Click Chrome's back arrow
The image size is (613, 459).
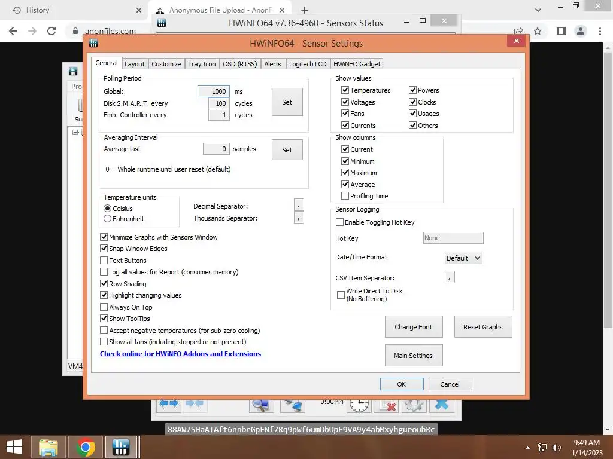(x=13, y=31)
